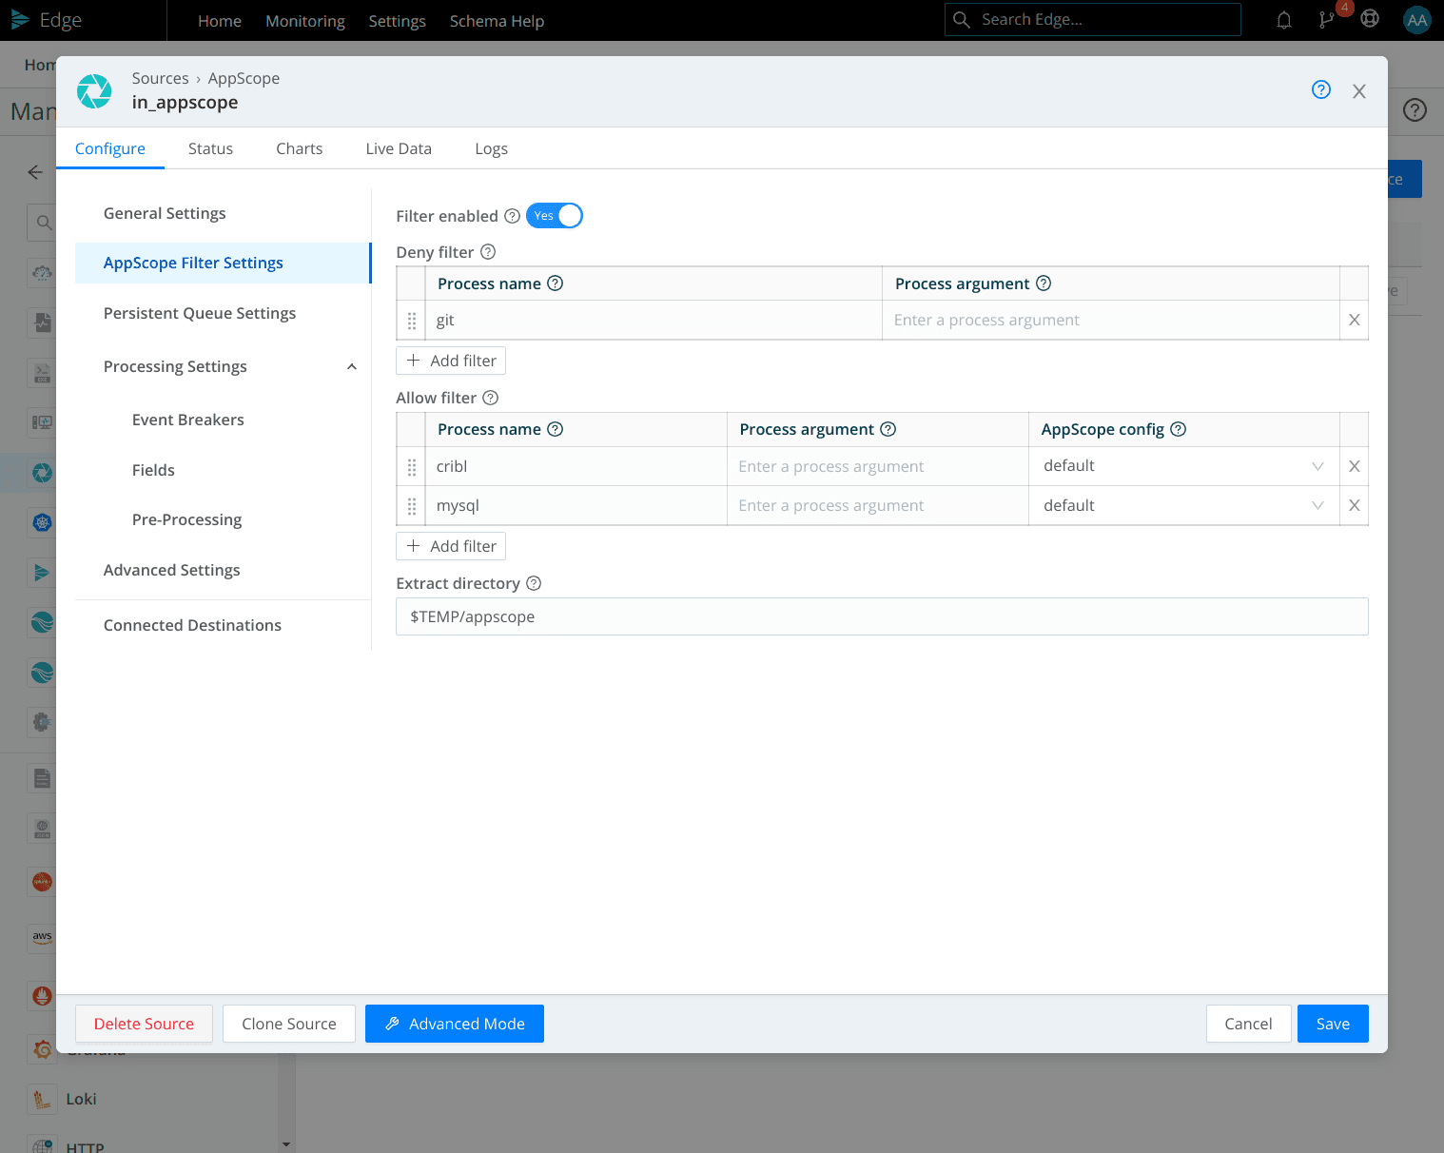The image size is (1444, 1153).
Task: Delete the cribl allow filter row
Action: 1354,466
